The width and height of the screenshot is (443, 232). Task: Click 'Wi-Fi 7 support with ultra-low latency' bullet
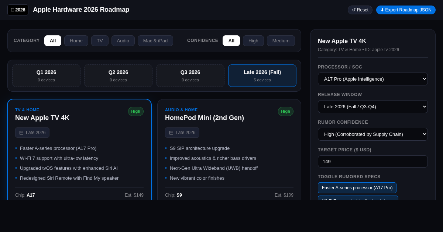pos(59,158)
